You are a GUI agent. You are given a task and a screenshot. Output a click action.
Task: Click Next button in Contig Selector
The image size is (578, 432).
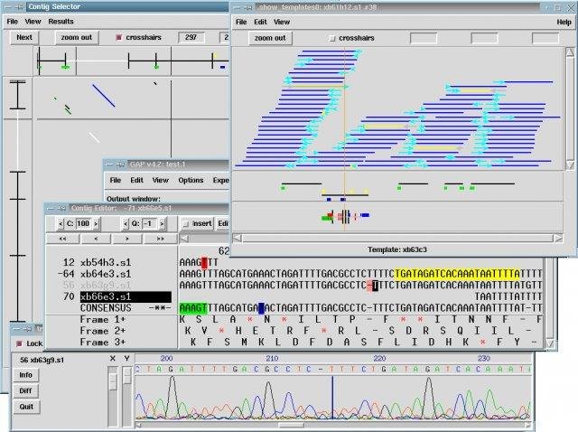24,37
